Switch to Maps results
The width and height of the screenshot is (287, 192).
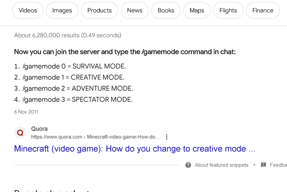tap(197, 10)
